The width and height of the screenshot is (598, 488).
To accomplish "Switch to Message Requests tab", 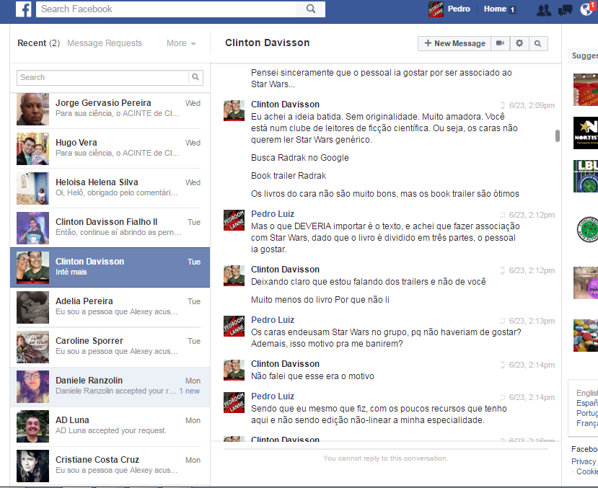I will [105, 43].
